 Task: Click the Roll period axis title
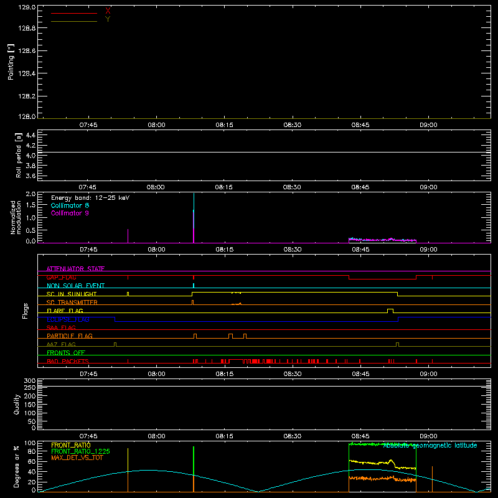point(19,155)
